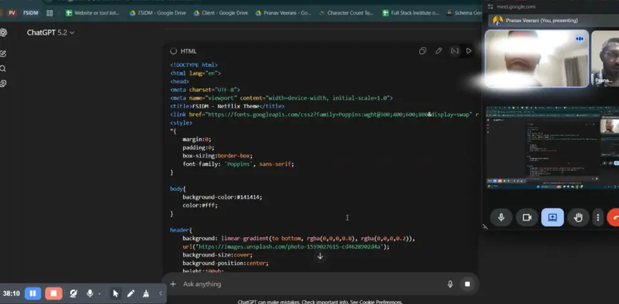Stop the screen recording
This screenshot has height=304, width=619.
click(54, 293)
